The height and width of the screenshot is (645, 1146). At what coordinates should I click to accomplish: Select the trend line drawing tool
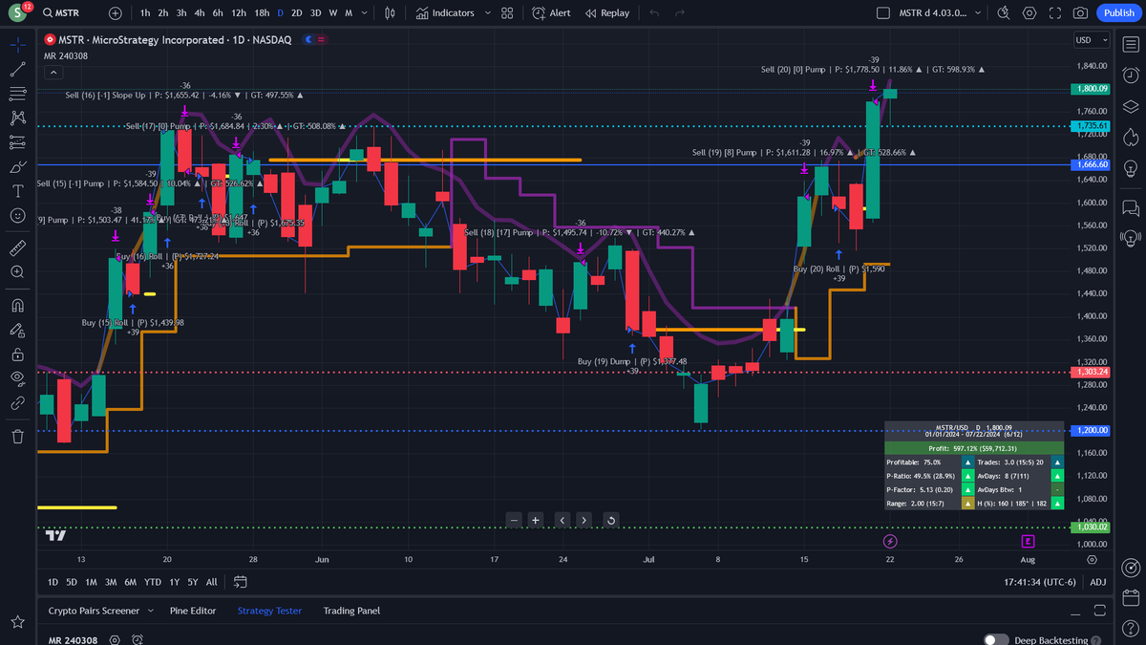[17, 70]
